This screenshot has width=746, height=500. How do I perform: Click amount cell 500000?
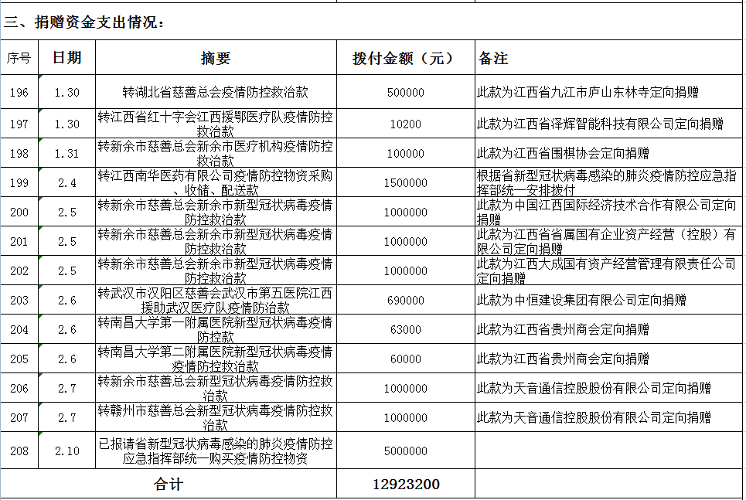point(405,92)
